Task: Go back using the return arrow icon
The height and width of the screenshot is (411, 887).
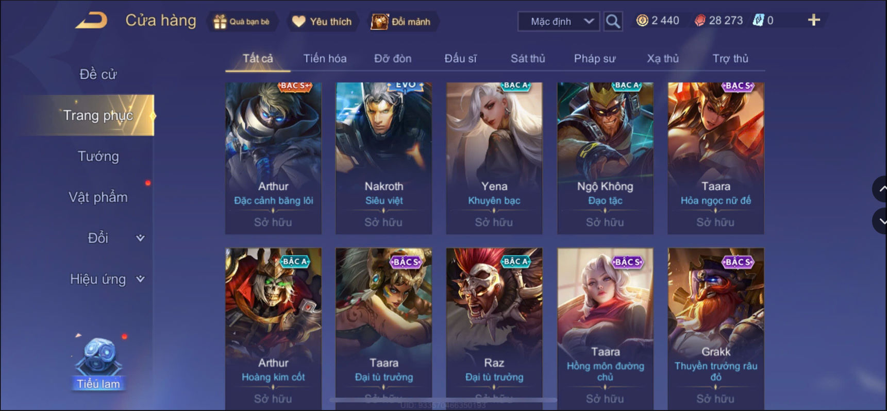Action: [x=92, y=21]
